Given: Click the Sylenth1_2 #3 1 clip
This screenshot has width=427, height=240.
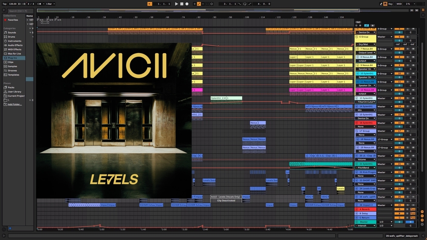Looking at the screenshot, I should click(226, 98).
